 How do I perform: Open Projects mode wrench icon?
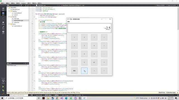[x=3, y=27]
